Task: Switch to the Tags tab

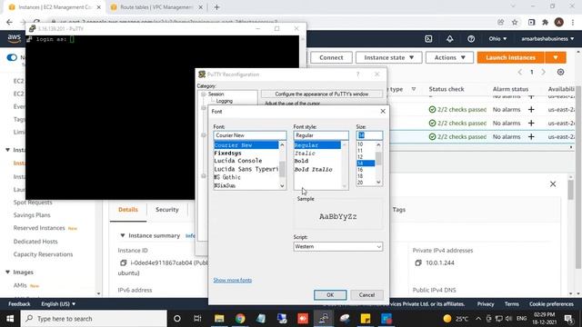Action: [398, 210]
